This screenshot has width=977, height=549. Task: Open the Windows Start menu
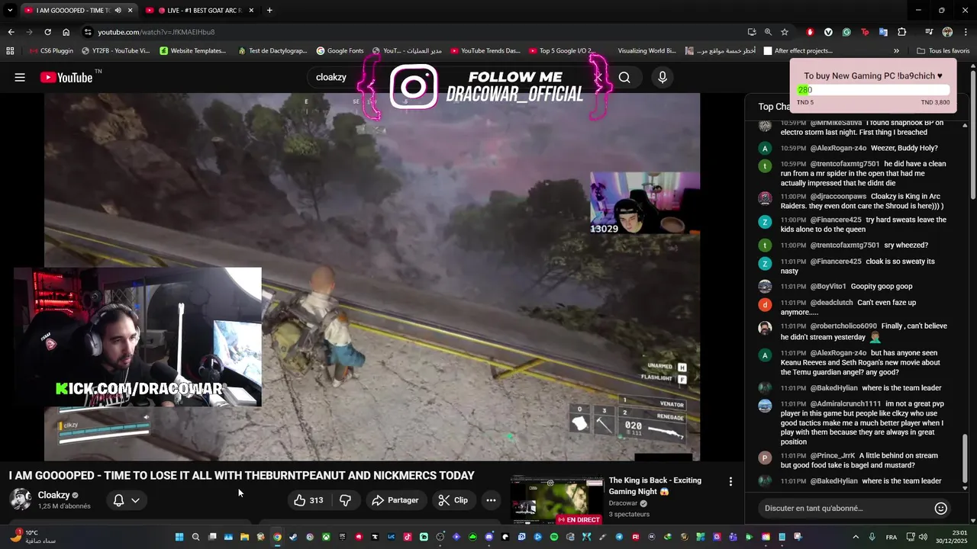tap(179, 537)
